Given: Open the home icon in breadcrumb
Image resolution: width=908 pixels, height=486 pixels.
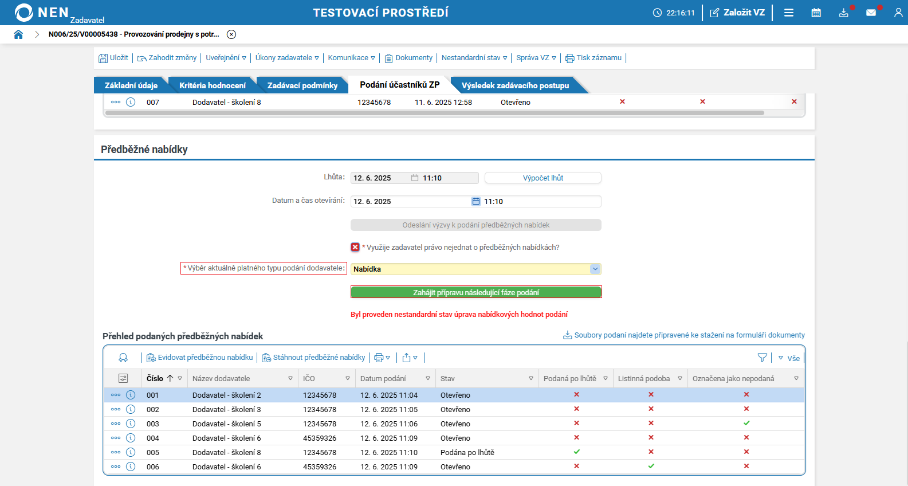Looking at the screenshot, I should (18, 34).
